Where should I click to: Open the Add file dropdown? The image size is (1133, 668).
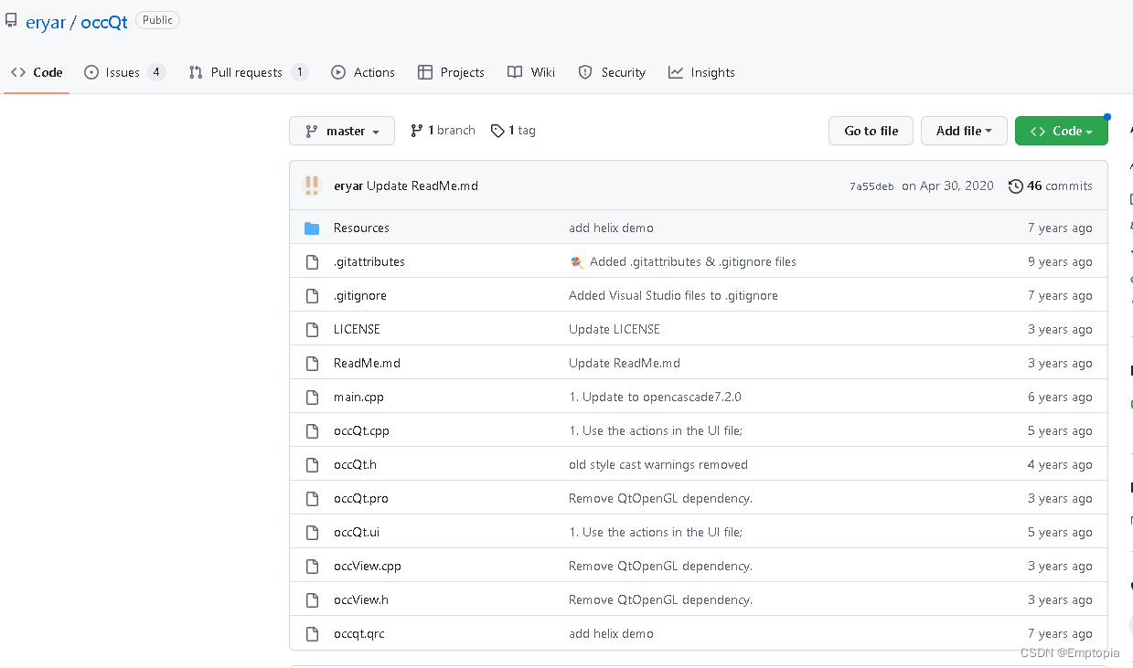pos(964,131)
